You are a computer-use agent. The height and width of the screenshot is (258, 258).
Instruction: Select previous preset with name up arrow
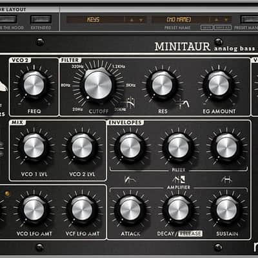(x=217, y=20)
